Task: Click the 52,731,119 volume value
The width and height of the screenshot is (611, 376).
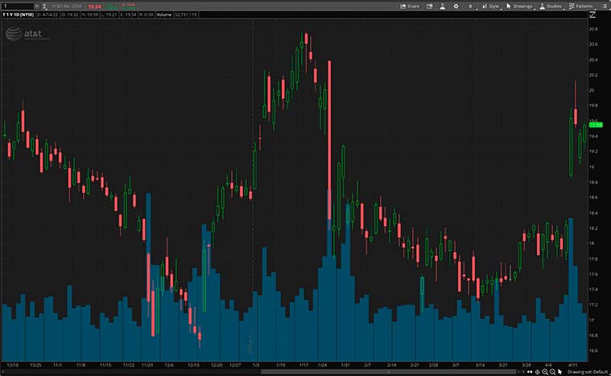Action: (x=186, y=14)
